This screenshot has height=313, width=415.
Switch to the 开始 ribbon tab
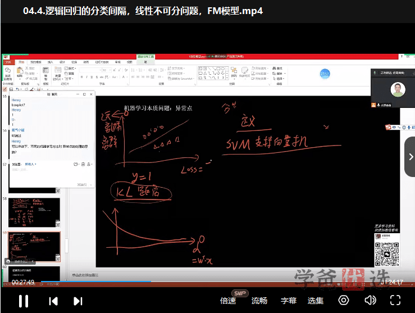click(x=21, y=62)
